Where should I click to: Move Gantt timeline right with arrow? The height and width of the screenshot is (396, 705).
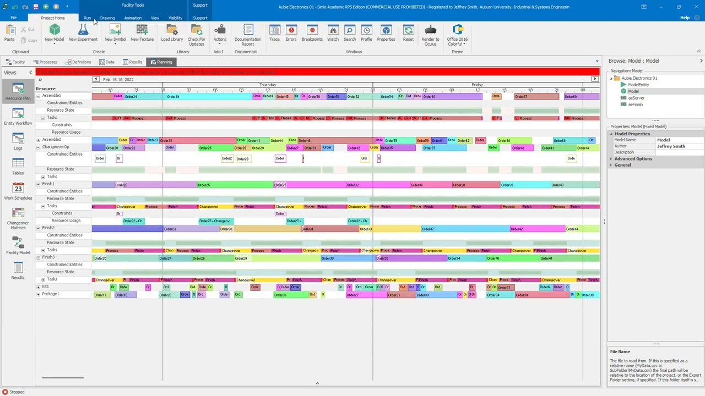pyautogui.click(x=595, y=79)
